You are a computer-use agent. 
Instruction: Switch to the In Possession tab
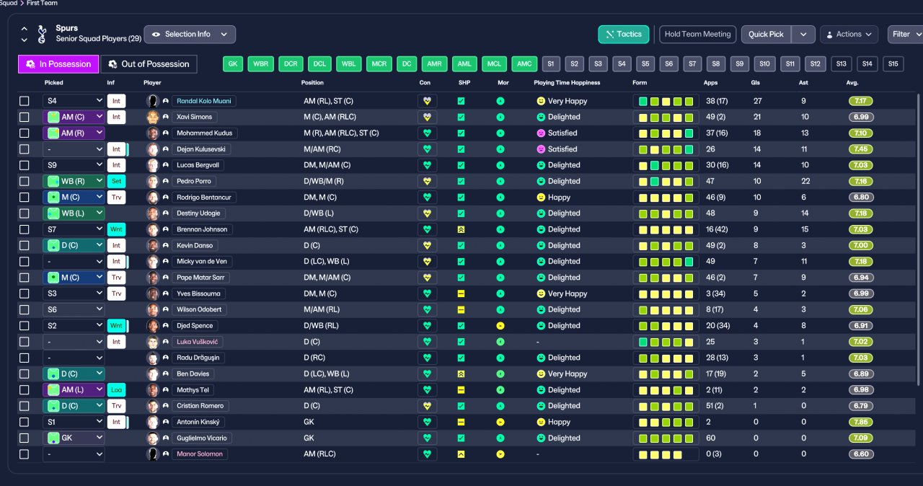point(58,63)
